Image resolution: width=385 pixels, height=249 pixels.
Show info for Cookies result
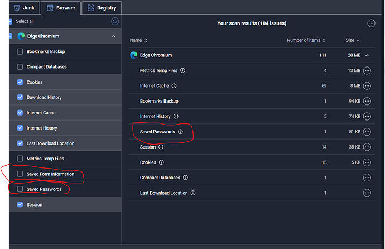click(161, 162)
